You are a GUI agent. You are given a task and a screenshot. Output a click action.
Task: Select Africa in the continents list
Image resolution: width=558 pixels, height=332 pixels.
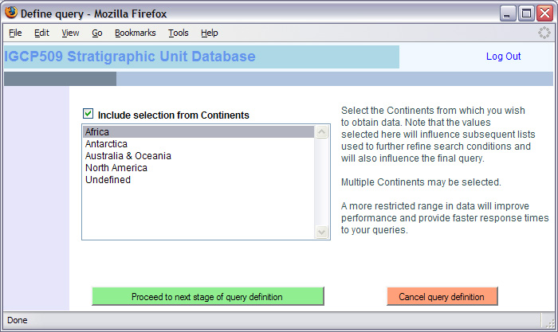(x=198, y=132)
